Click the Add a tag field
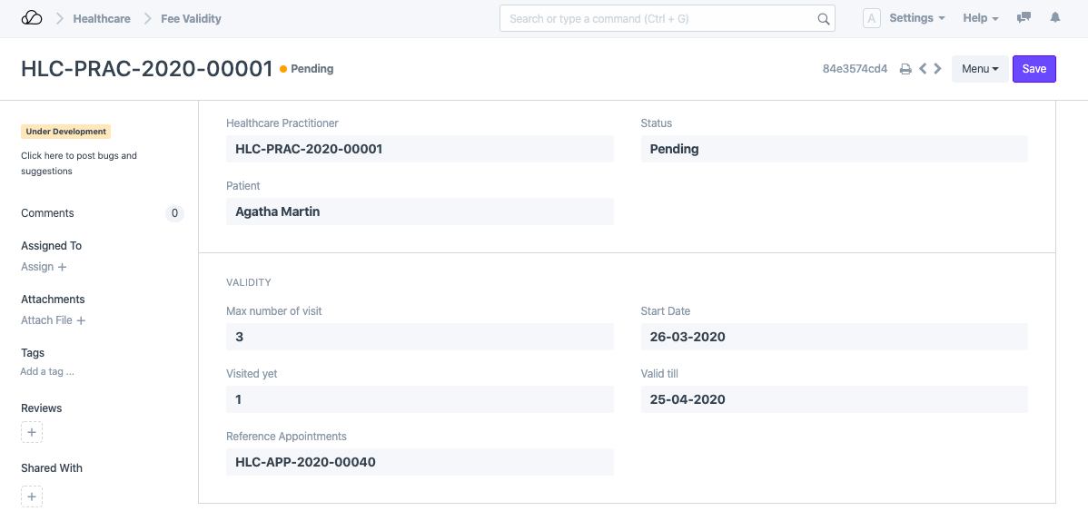Screen dimensions: 1088x521 47,371
